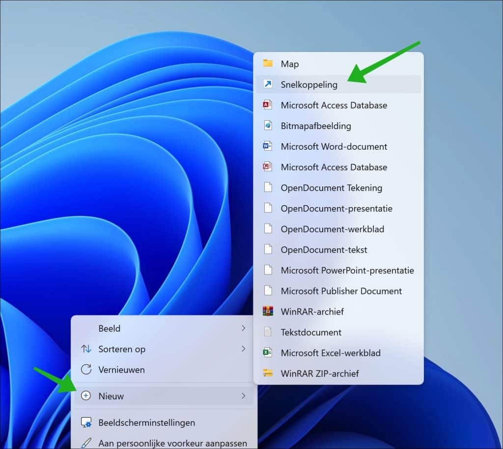This screenshot has width=503, height=449.
Task: Click the WinRAR ZIP-archief folder icon
Action: tap(268, 373)
